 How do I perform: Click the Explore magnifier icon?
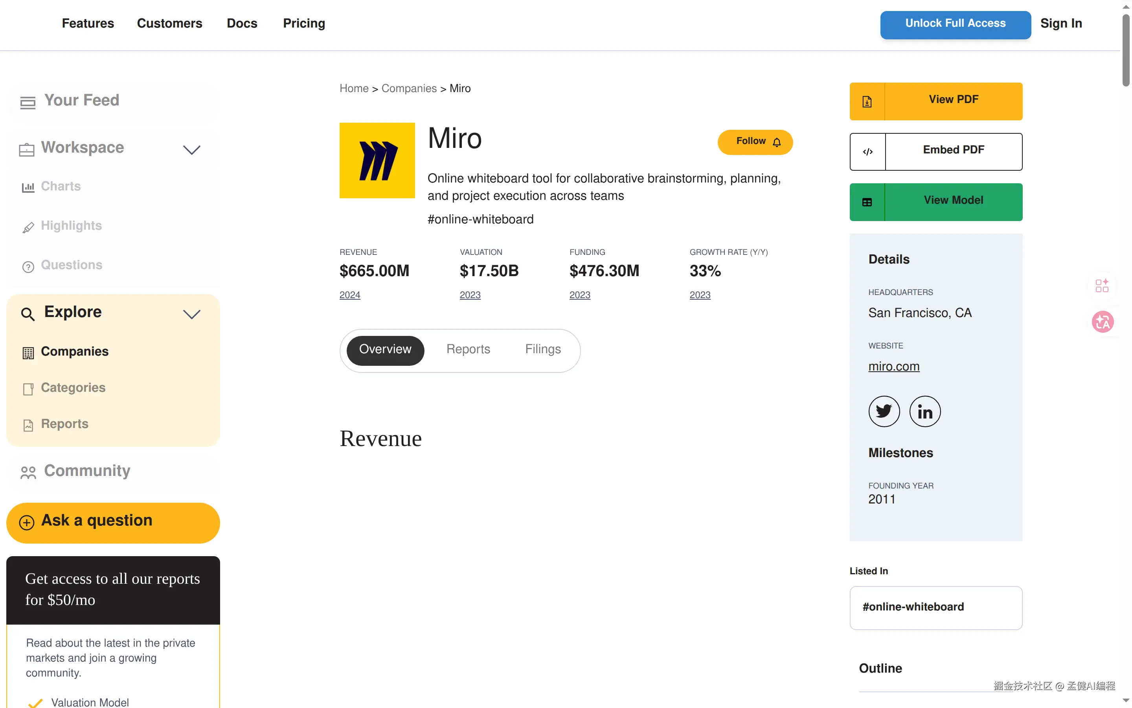pyautogui.click(x=28, y=314)
